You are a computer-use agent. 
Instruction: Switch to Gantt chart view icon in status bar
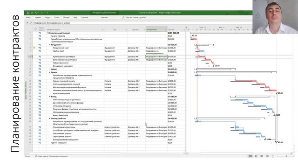click(x=251, y=156)
